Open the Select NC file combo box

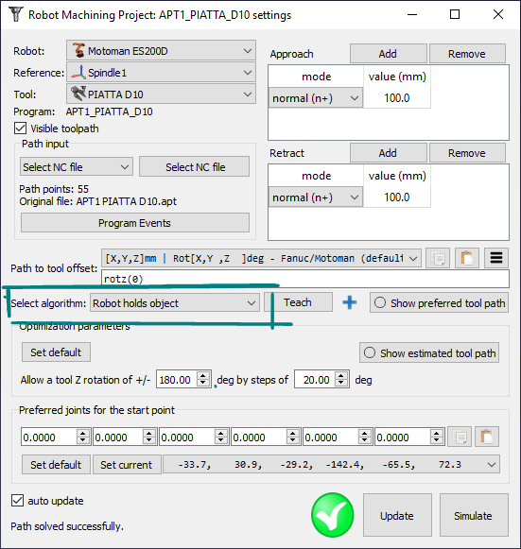[77, 167]
